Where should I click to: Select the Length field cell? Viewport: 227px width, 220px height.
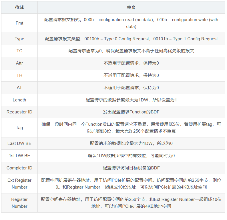click(19, 100)
